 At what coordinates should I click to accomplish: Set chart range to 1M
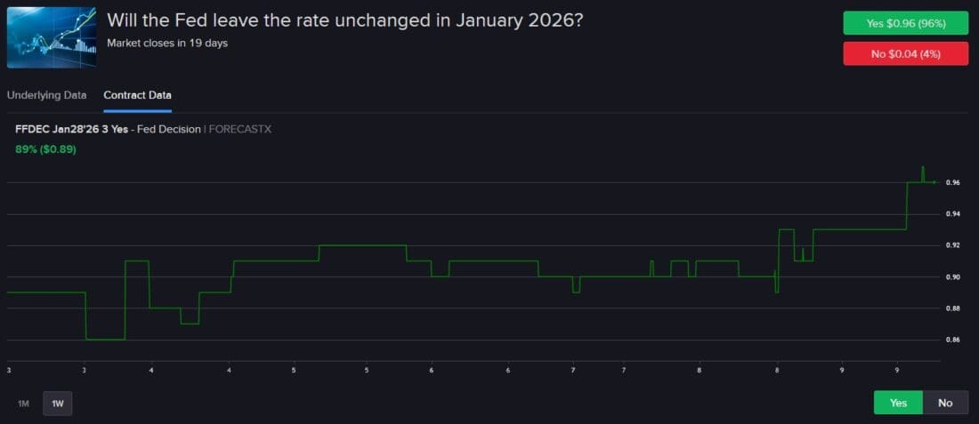tap(24, 404)
